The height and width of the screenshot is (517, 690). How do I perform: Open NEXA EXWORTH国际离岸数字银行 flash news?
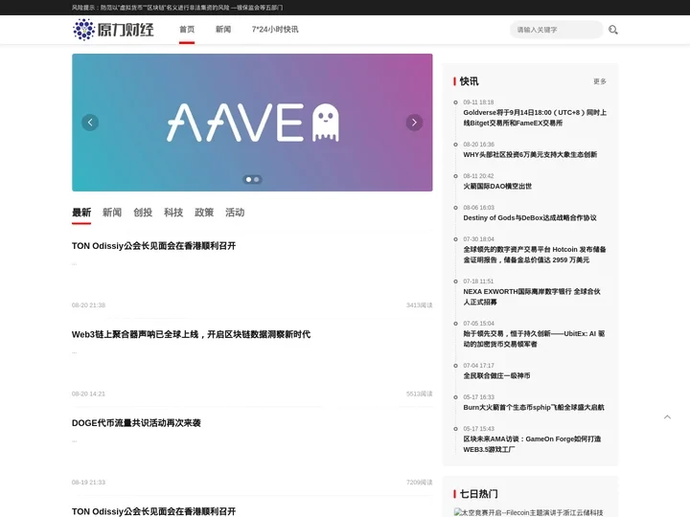click(x=532, y=297)
